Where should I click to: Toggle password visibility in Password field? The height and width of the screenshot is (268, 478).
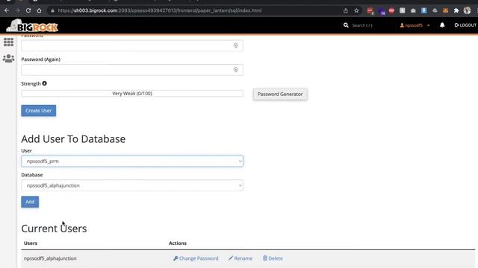tap(236, 45)
